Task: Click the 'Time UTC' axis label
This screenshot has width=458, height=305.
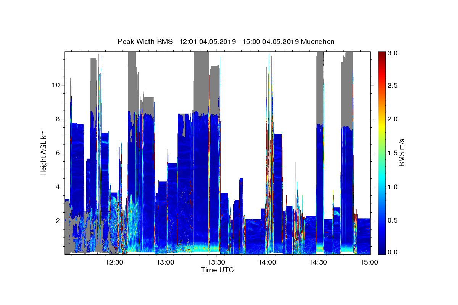Action: [217, 270]
